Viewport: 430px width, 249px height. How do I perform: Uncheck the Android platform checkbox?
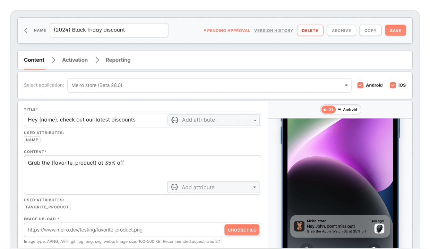[x=360, y=85]
